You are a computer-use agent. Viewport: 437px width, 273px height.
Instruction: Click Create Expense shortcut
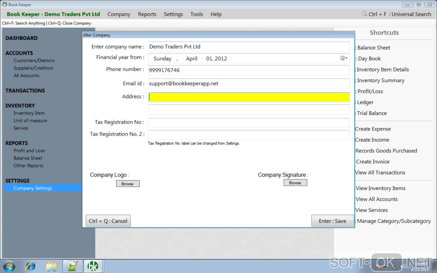click(x=373, y=129)
